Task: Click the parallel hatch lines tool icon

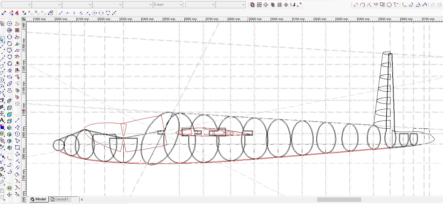Action: coord(376,5)
